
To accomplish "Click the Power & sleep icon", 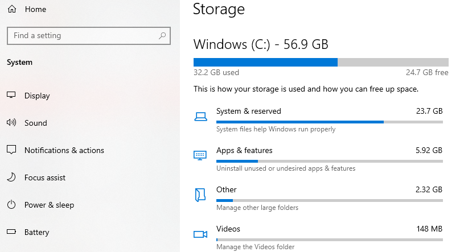I will coord(11,205).
